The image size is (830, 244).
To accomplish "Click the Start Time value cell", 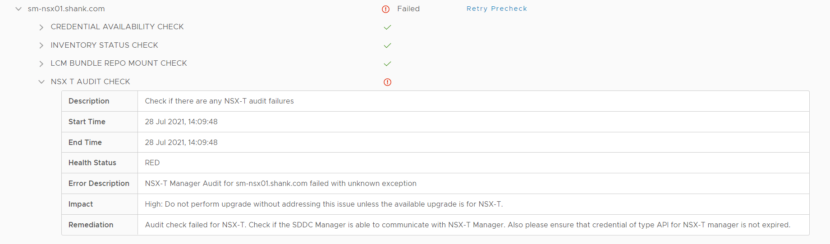I will (473, 122).
